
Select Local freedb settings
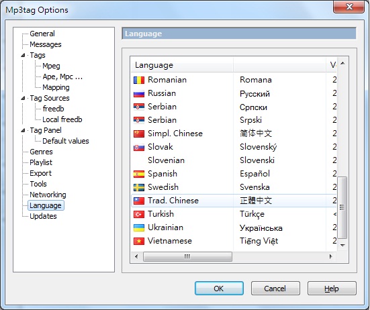point(62,119)
